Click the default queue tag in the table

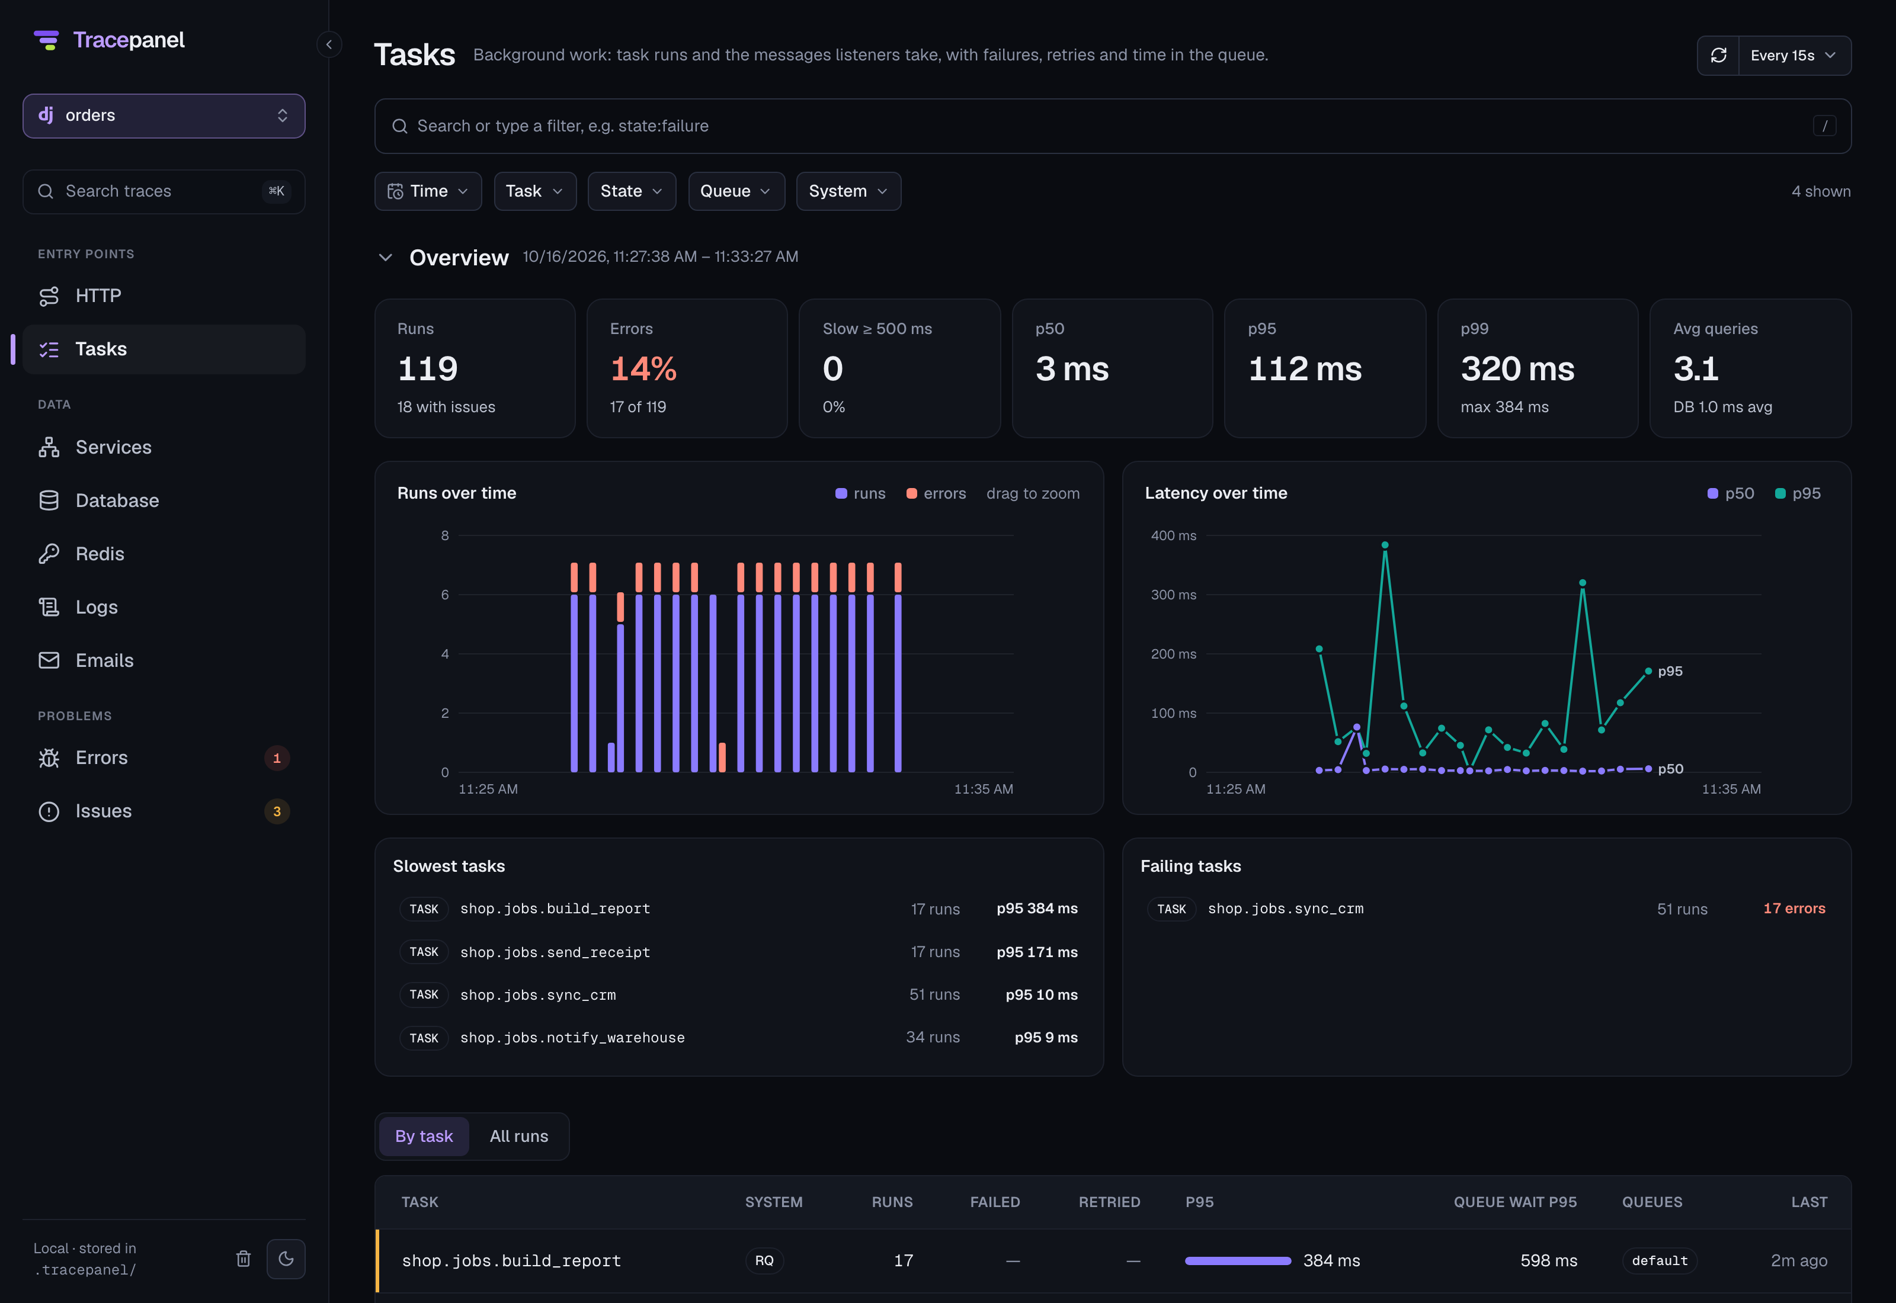coord(1659,1260)
